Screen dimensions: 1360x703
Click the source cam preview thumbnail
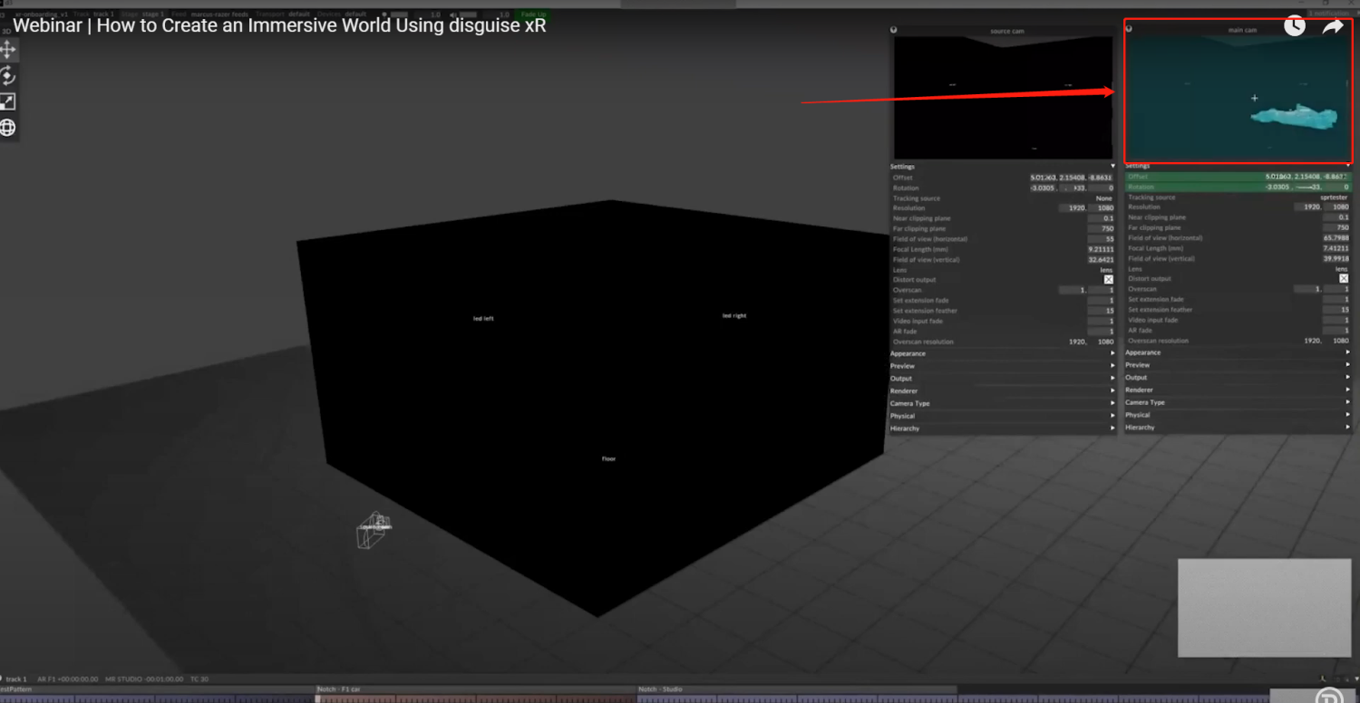(x=1003, y=98)
